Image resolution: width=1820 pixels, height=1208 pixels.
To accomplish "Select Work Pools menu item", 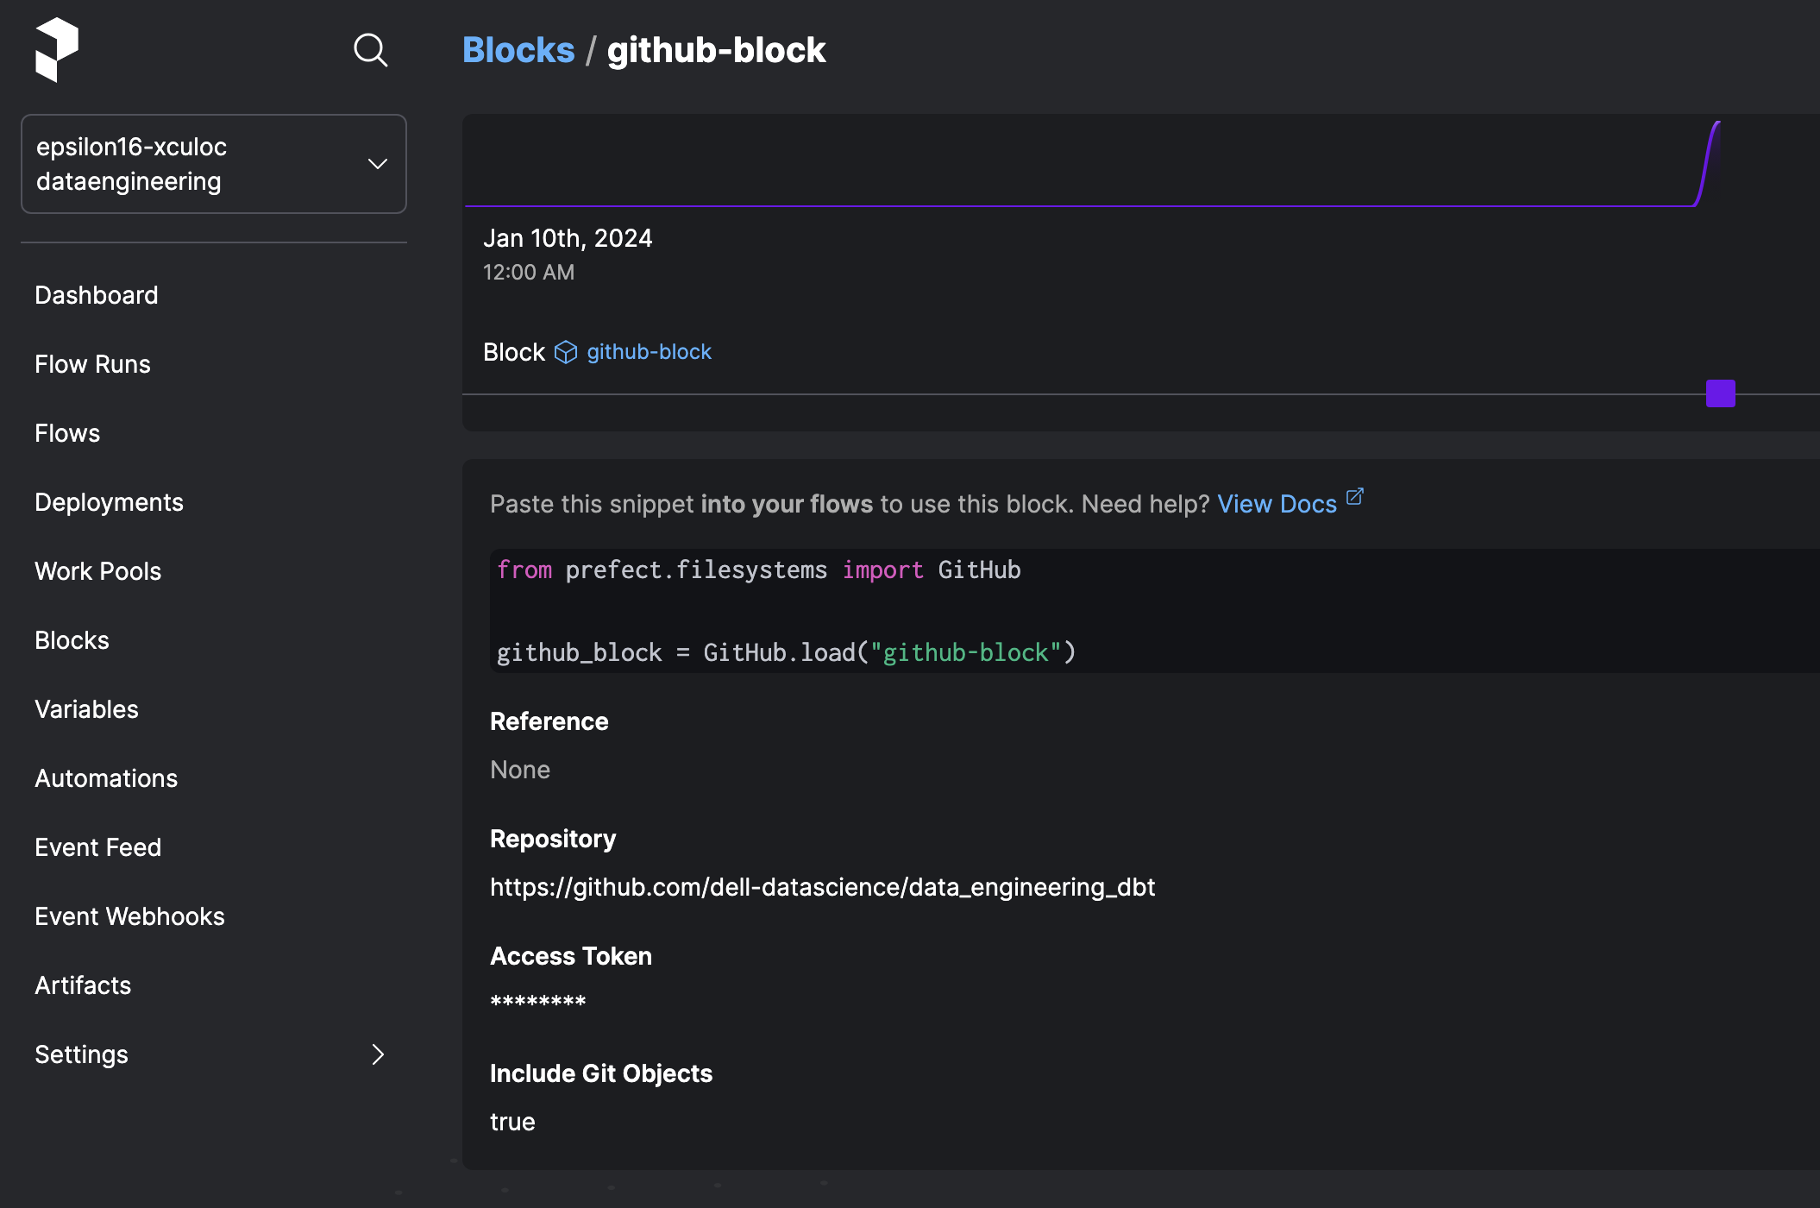I will point(98,571).
